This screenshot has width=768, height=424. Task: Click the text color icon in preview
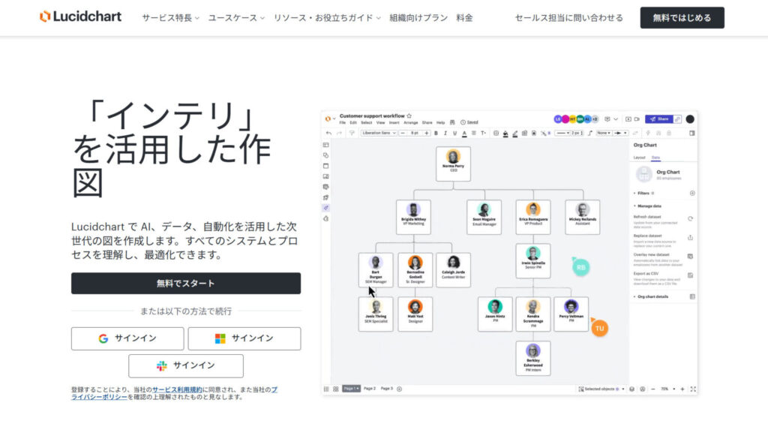[x=464, y=134]
